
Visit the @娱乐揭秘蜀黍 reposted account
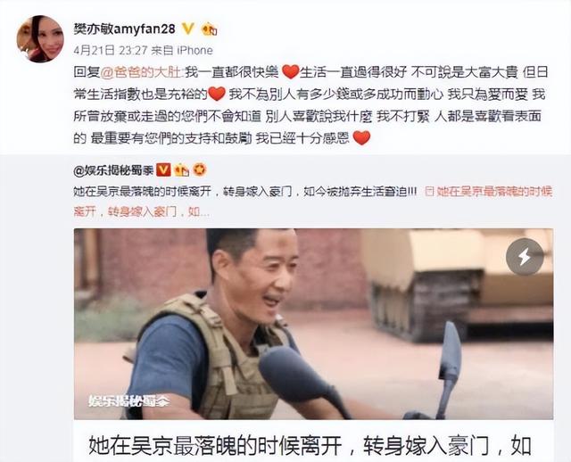[x=113, y=170]
